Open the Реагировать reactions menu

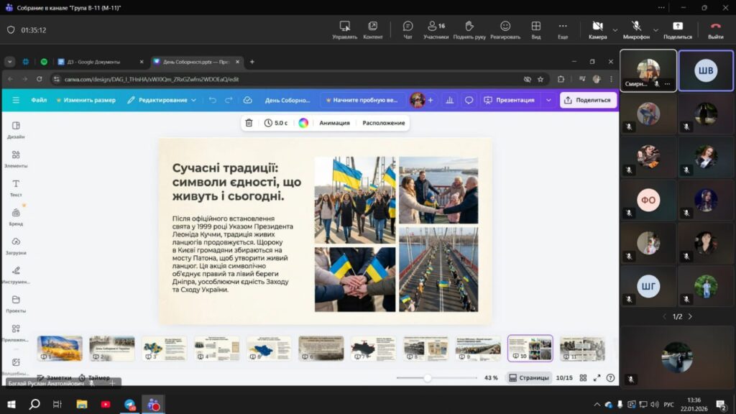pos(505,29)
